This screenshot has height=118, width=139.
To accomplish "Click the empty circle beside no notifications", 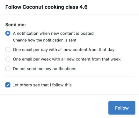I will coord(8,69).
